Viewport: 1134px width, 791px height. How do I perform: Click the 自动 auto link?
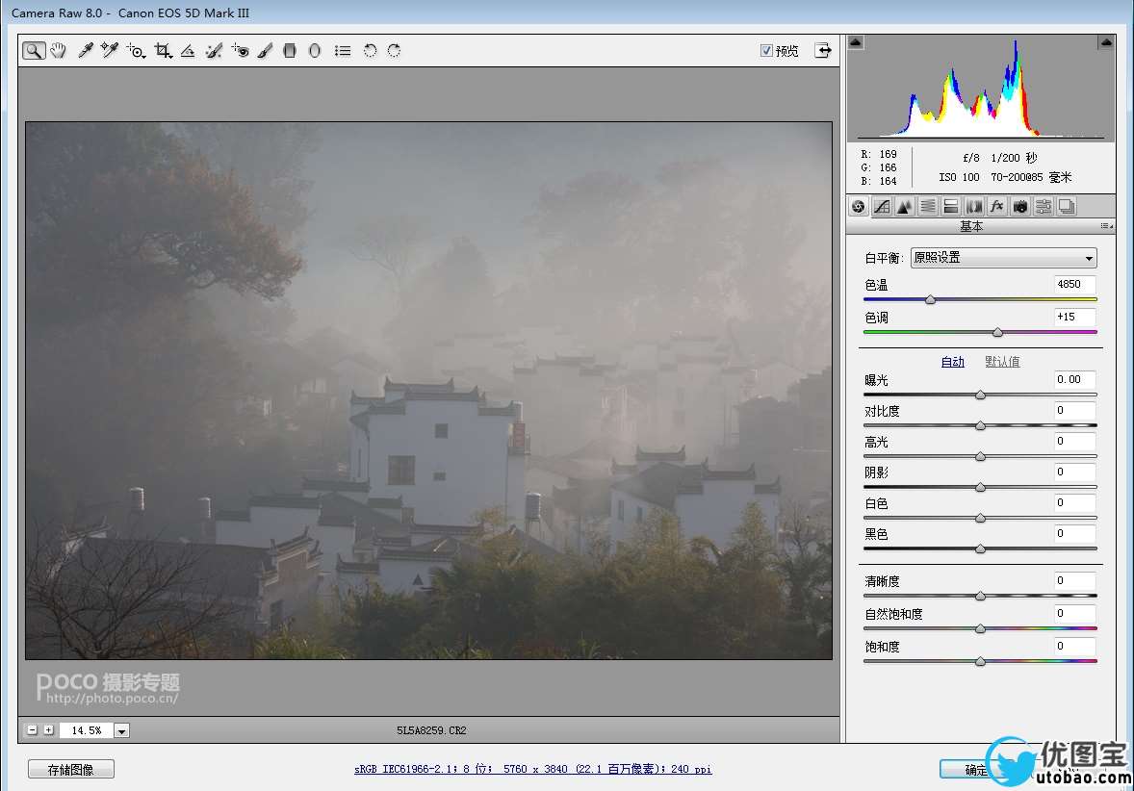pos(952,362)
